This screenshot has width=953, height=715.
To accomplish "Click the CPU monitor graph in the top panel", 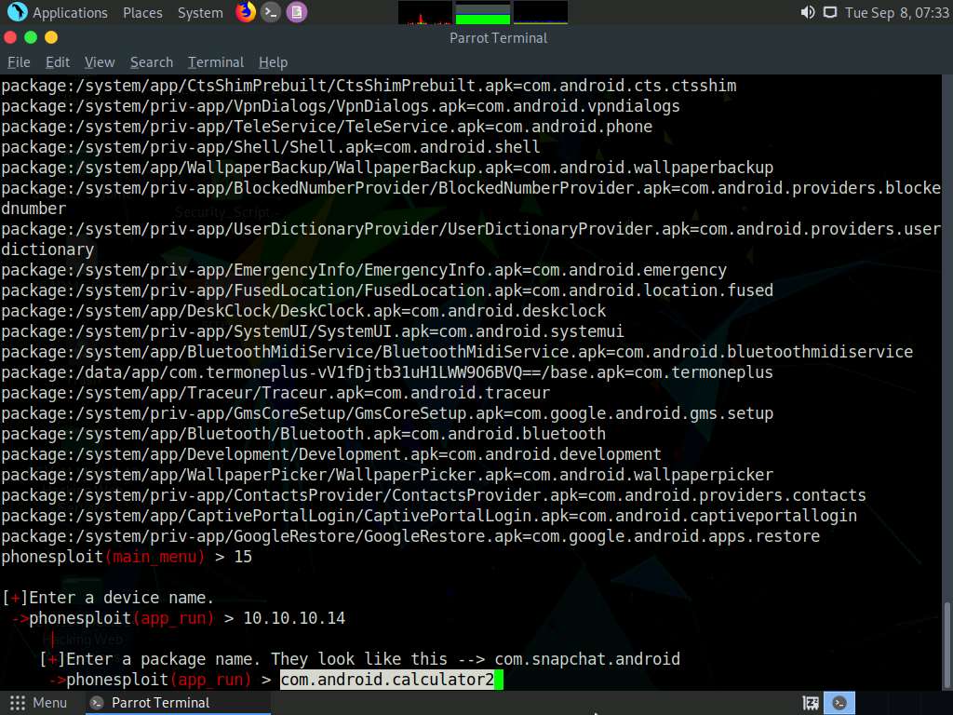I will [x=423, y=12].
